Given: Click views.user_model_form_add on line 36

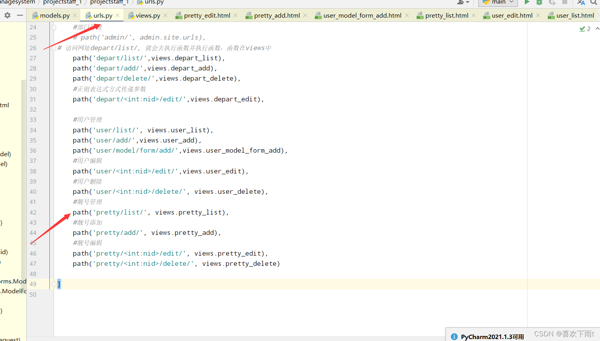Looking at the screenshot, I should coord(231,150).
